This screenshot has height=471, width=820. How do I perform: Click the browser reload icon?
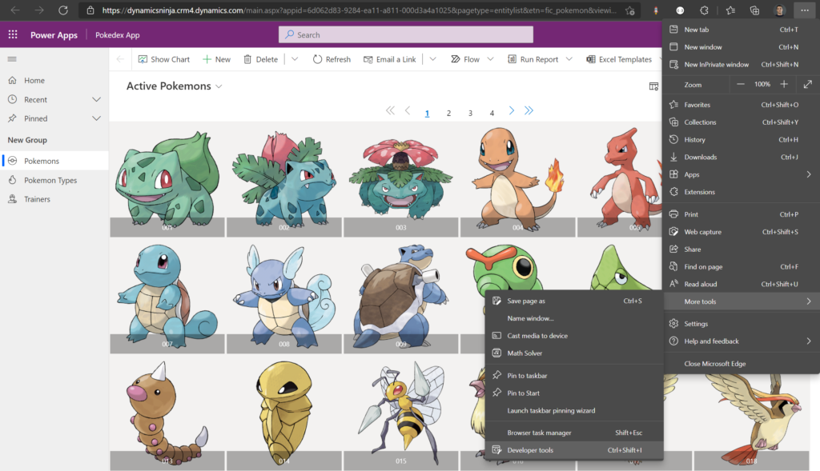point(63,10)
